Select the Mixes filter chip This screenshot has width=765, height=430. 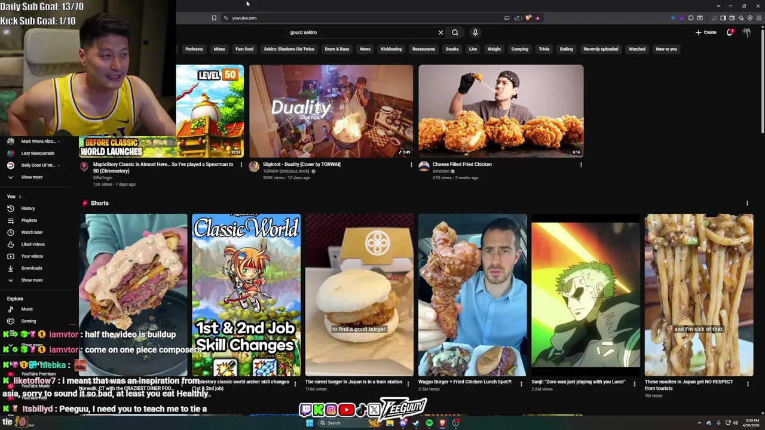point(219,49)
